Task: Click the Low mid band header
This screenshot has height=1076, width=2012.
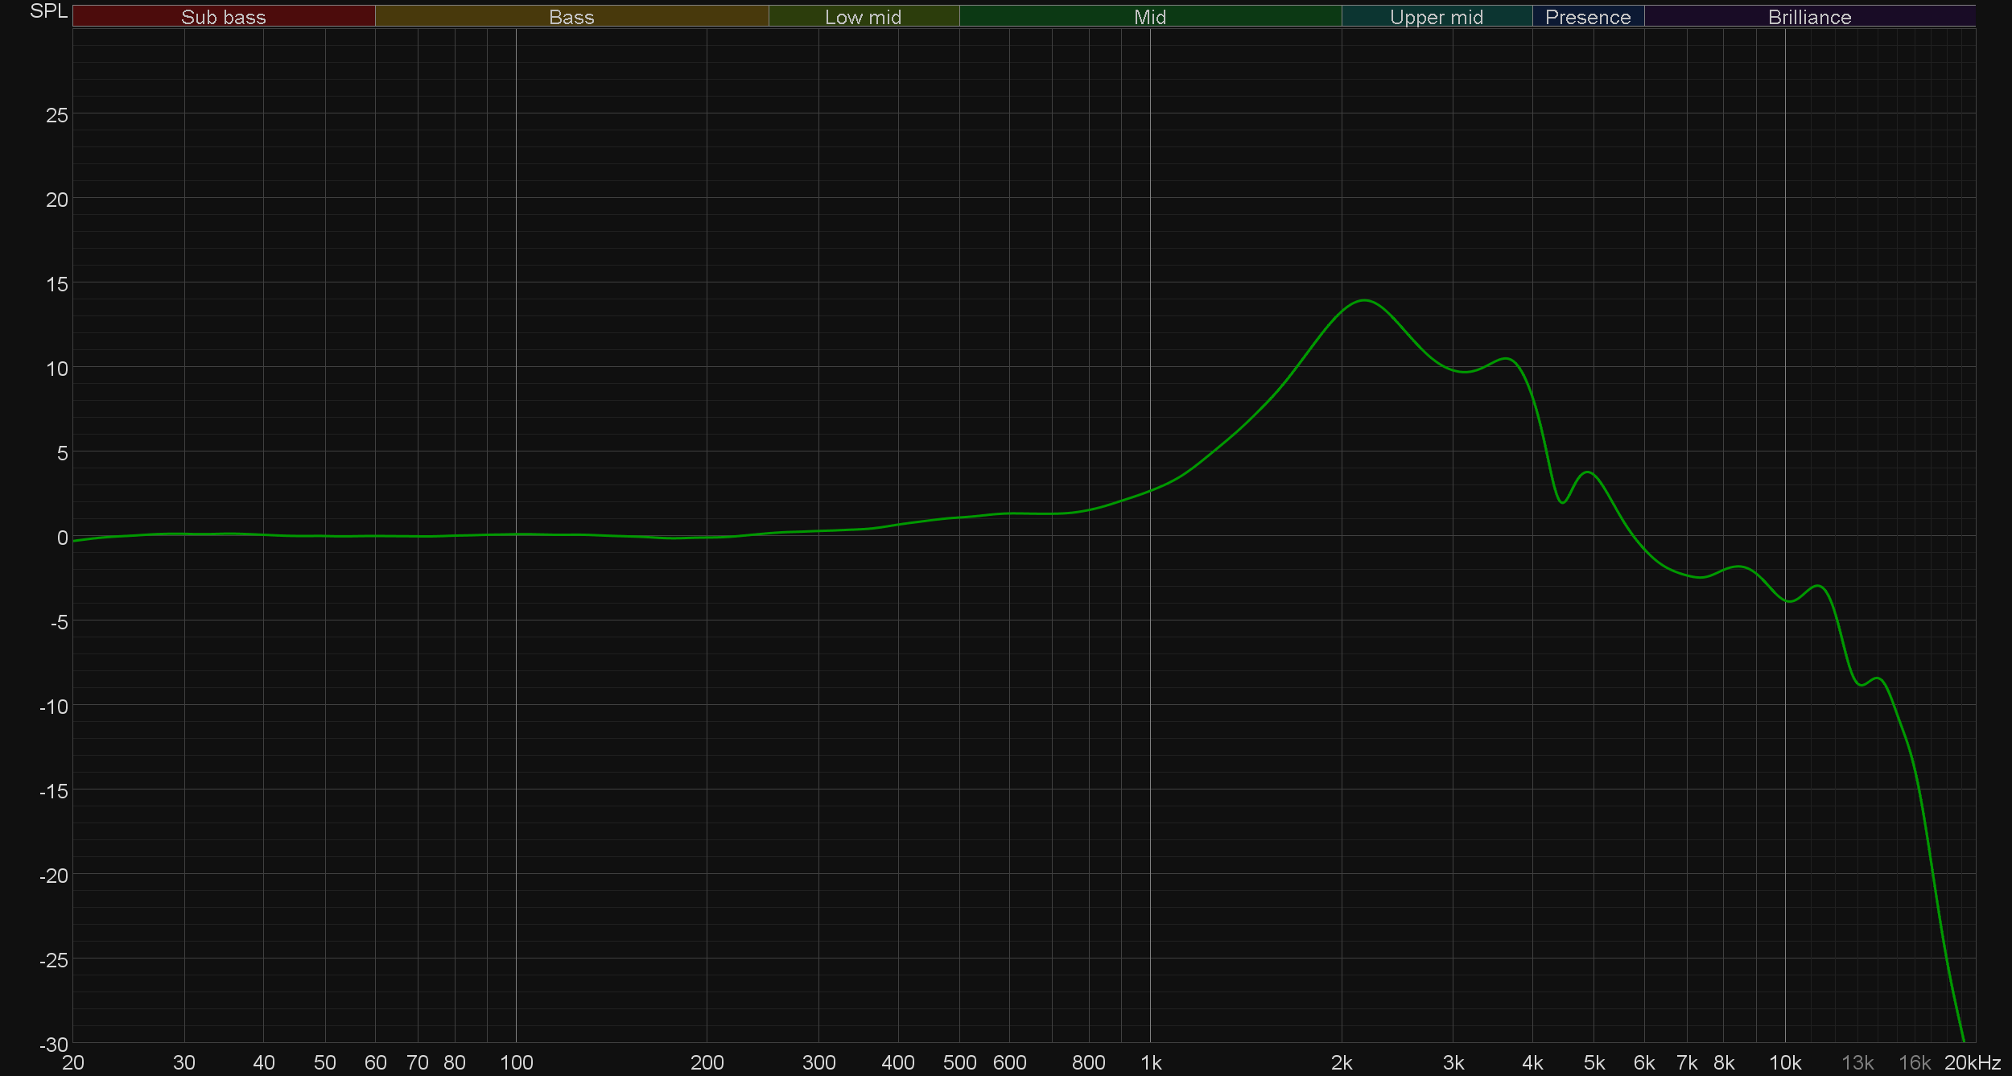Action: pyautogui.click(x=863, y=17)
